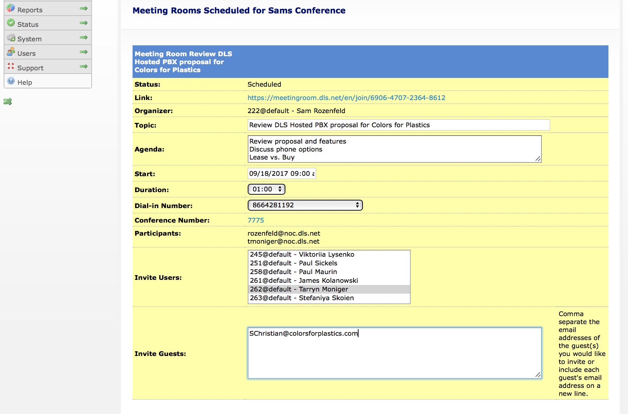
Task: Click the Scheduled status value
Action: [264, 84]
